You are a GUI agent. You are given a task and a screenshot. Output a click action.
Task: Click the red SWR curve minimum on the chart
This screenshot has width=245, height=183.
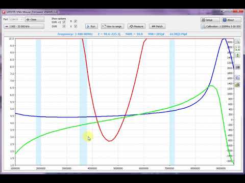click(110, 141)
